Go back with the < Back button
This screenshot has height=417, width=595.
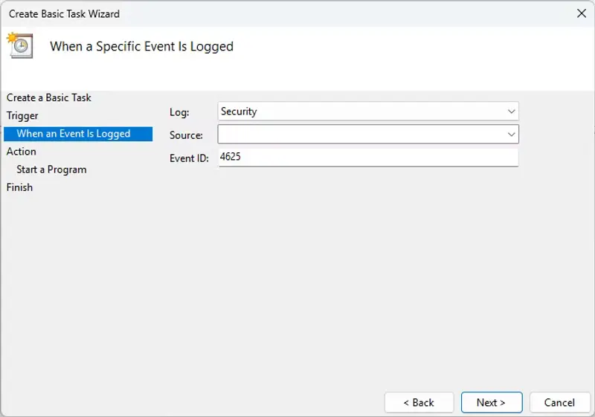[x=419, y=402]
